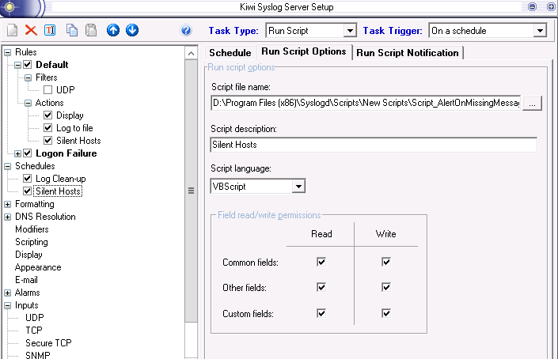Open the Task Trigger dropdown
The image size is (558, 359).
(541, 31)
